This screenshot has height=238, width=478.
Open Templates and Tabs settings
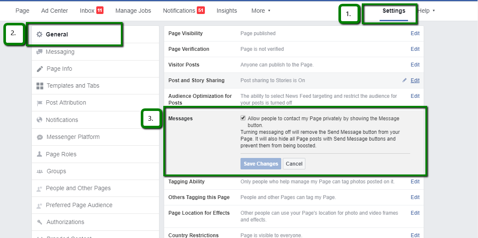95,86
